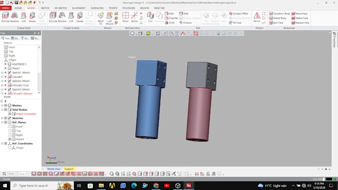This screenshot has height=190, width=338.
Task: Select the Move Face tool
Action: point(299,13)
